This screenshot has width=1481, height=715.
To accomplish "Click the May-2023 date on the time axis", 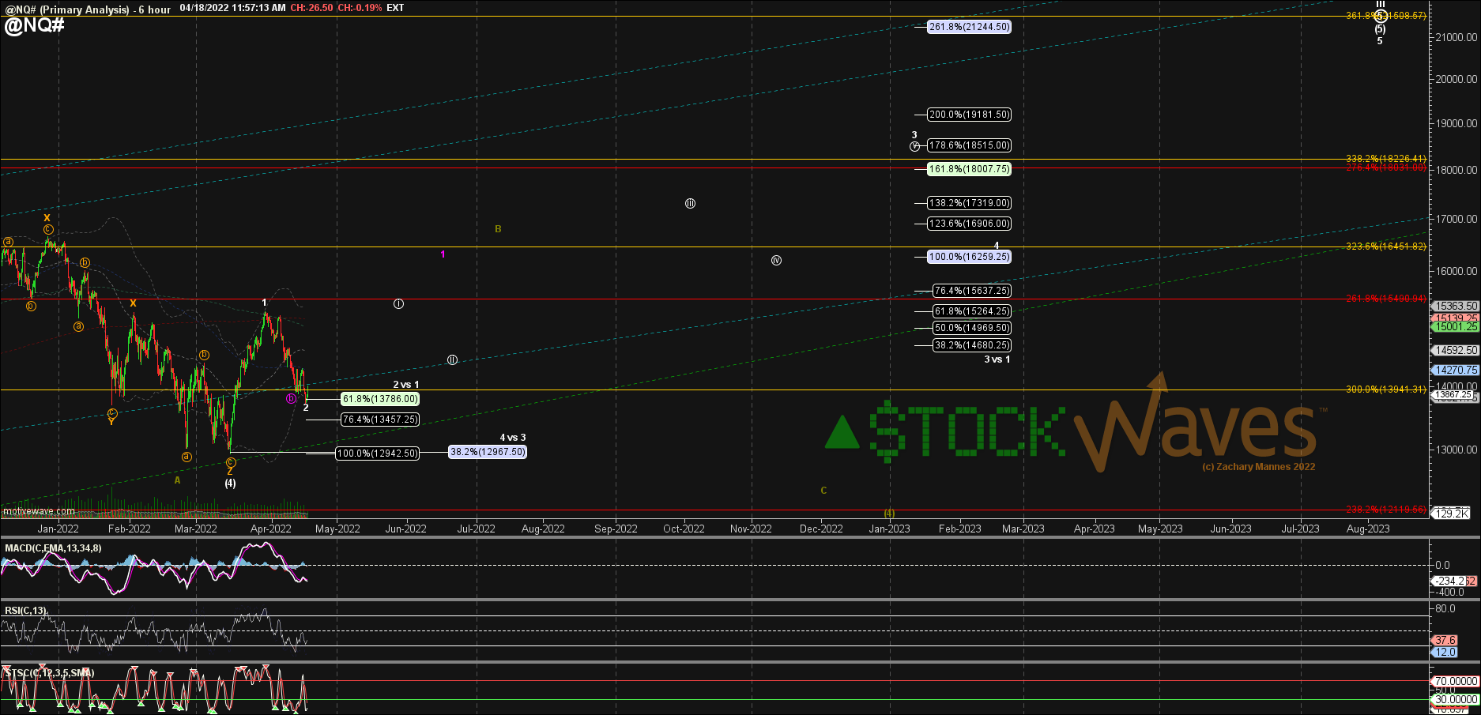I will click(1160, 529).
